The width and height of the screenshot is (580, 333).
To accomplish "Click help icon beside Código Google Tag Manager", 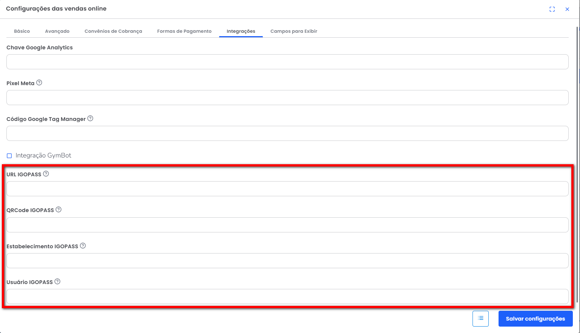I will (90, 119).
